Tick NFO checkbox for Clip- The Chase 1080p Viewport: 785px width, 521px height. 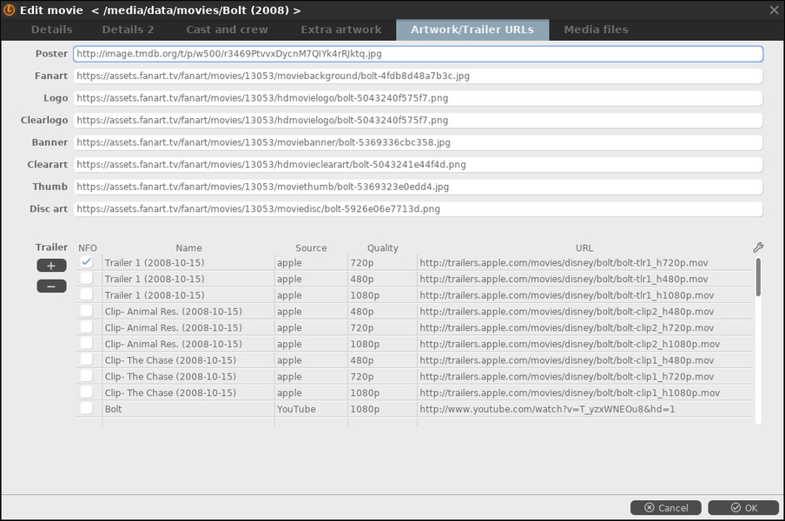(87, 392)
